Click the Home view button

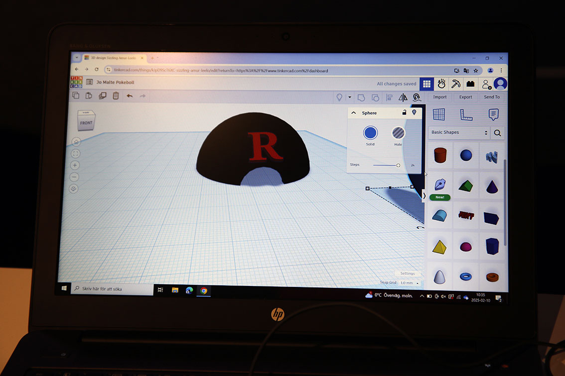[x=76, y=142]
